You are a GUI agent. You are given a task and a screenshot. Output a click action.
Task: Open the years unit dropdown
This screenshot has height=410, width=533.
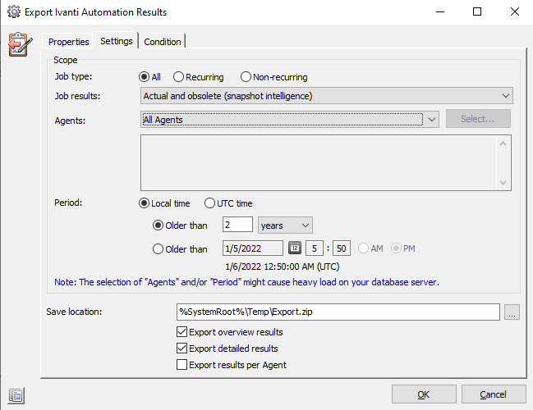285,225
